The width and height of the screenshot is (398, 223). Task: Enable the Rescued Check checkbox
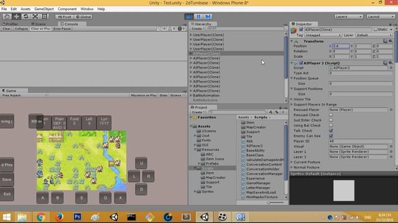(331, 115)
